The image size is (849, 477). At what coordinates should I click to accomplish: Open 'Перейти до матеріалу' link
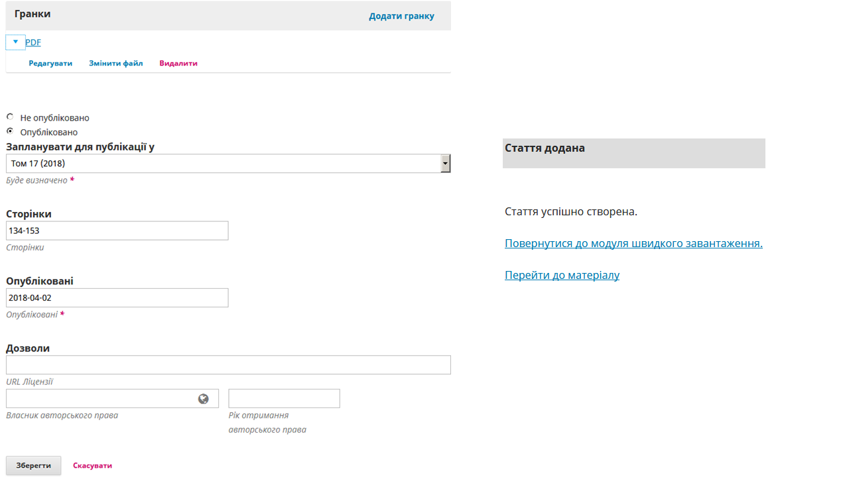(x=562, y=275)
